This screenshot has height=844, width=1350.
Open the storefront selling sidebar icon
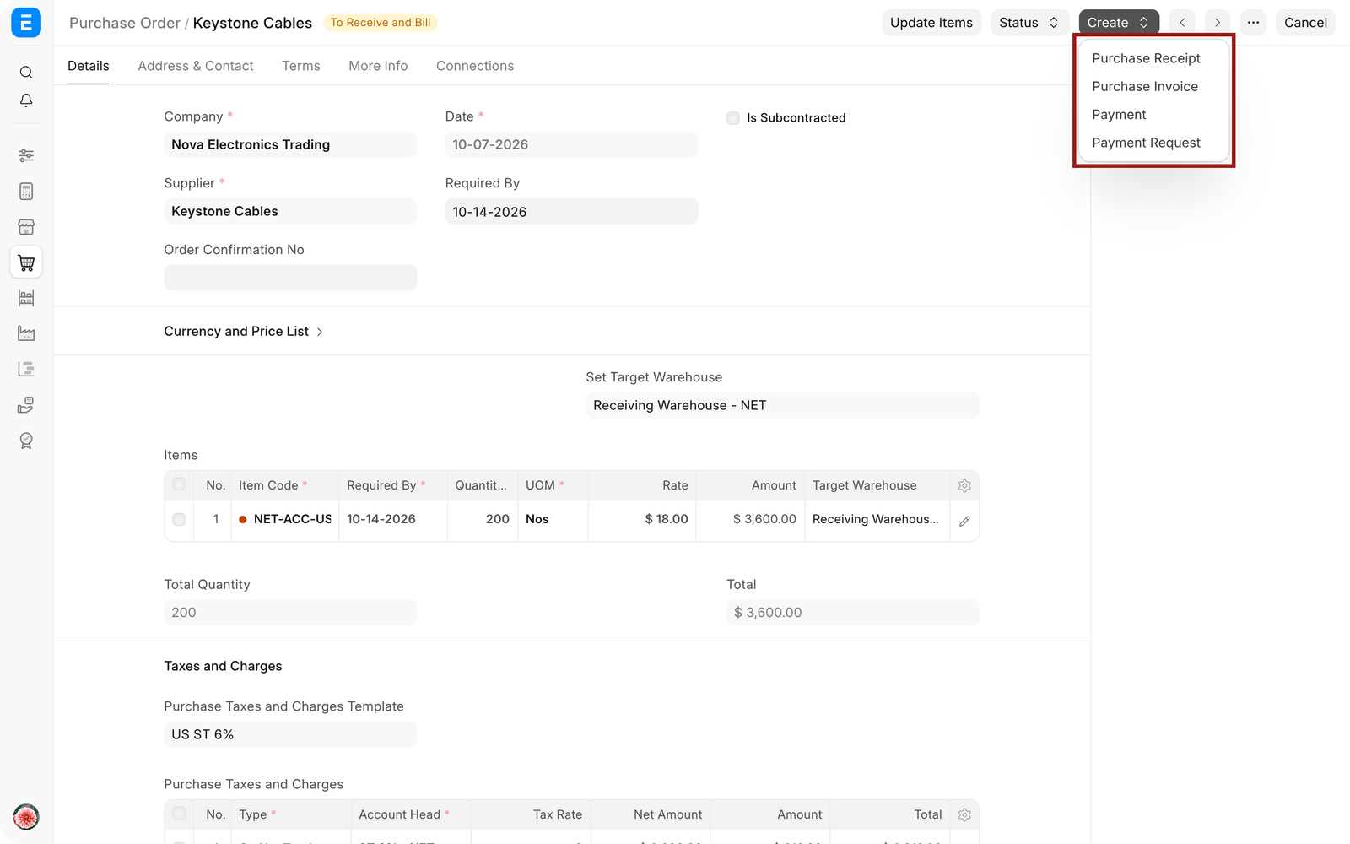pos(26,227)
